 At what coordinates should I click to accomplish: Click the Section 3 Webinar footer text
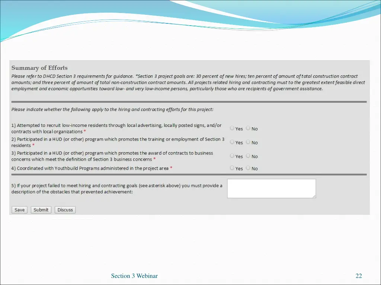coord(134,276)
